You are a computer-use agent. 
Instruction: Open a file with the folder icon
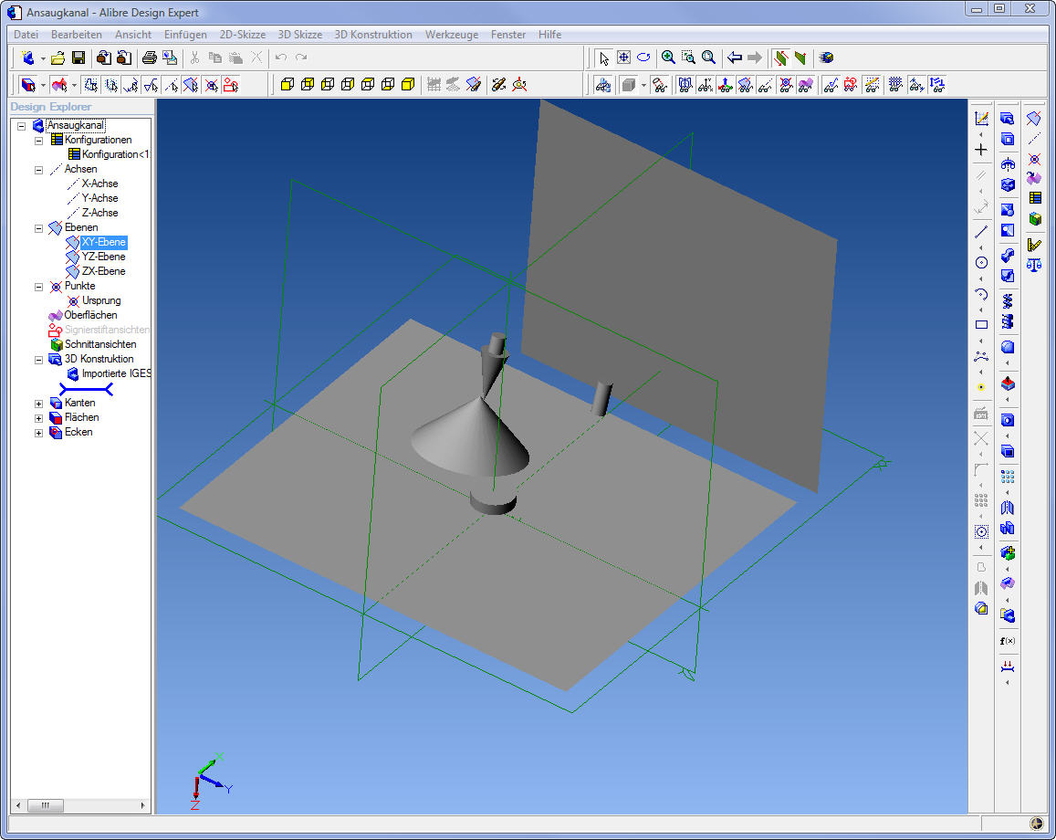(x=58, y=58)
